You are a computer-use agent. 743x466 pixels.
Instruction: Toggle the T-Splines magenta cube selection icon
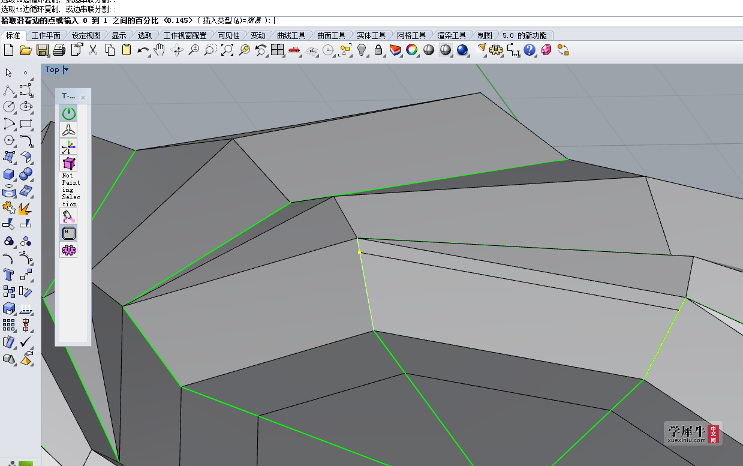69,164
